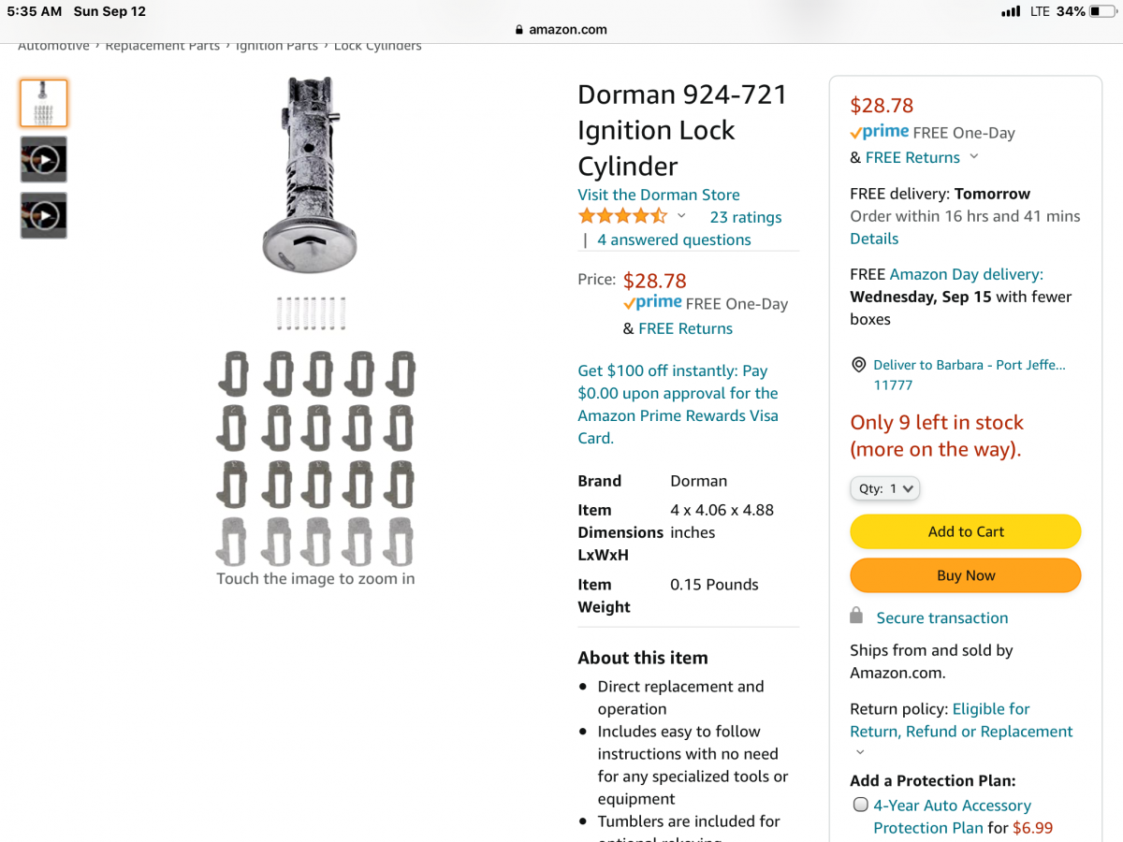Screen dimensions: 1123x842
Task: Click the Prime badge next to the price
Action: [x=652, y=303]
